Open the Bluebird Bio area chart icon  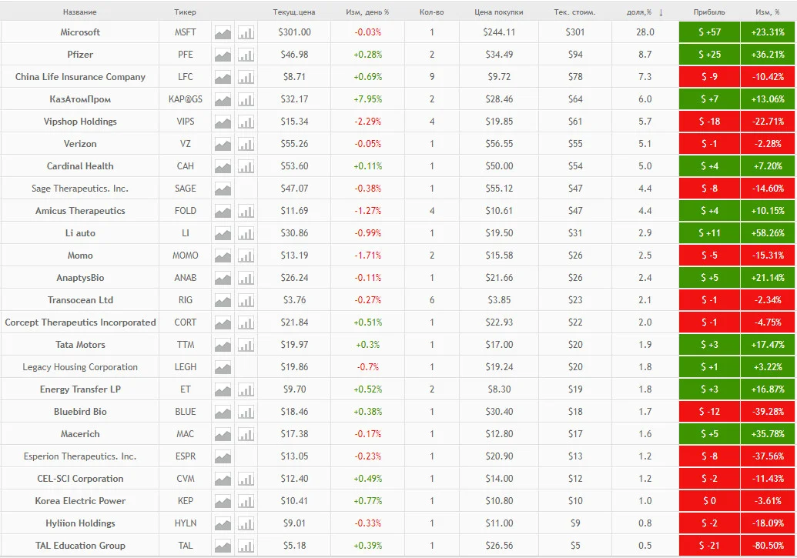pyautogui.click(x=223, y=413)
